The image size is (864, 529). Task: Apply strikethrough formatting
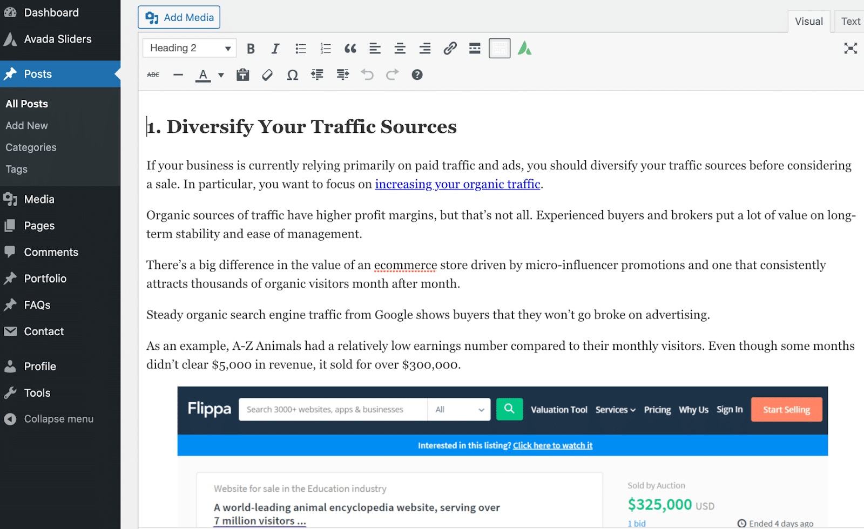coord(153,74)
